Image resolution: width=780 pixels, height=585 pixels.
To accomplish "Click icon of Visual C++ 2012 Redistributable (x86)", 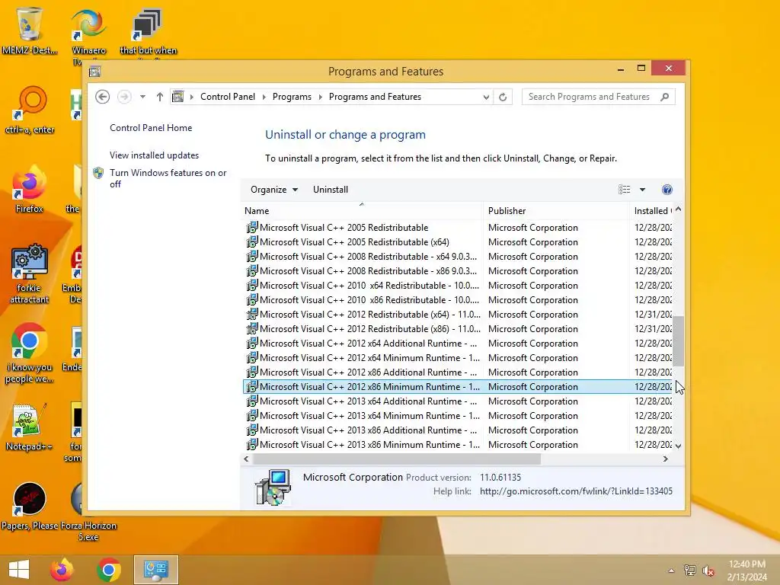I will click(252, 329).
